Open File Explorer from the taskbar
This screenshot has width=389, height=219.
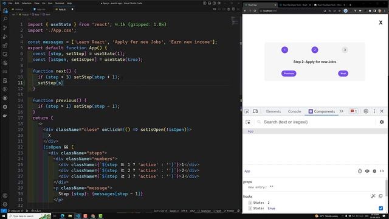(x=70, y=216)
